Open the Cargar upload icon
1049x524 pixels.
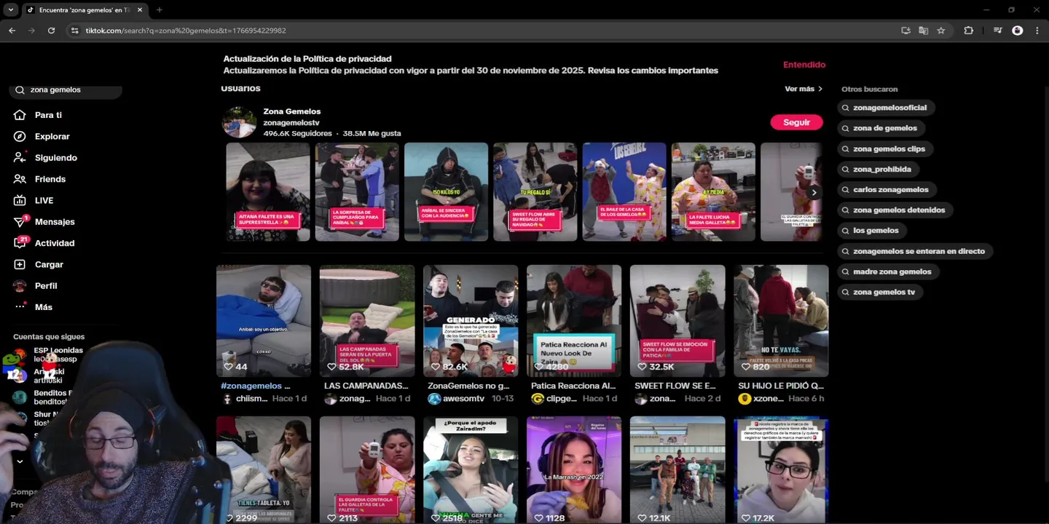coord(20,264)
